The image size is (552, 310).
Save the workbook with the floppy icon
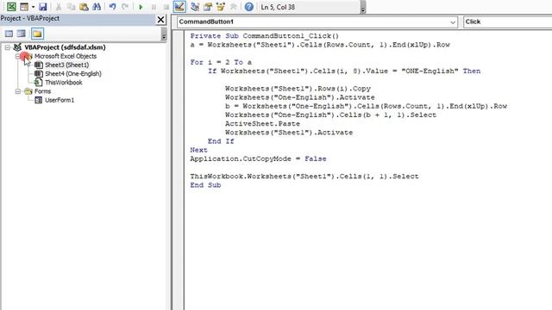[x=42, y=7]
